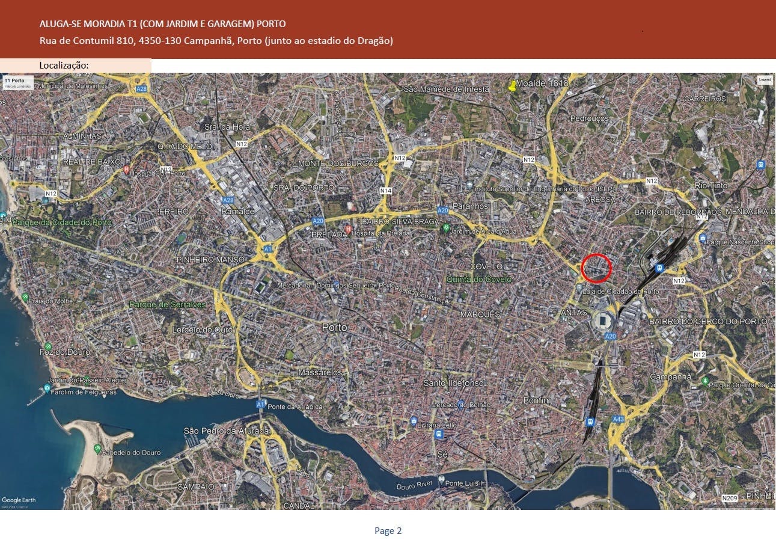Click the Parque Oriental green marker icon
The height and width of the screenshot is (549, 776).
tap(705, 381)
